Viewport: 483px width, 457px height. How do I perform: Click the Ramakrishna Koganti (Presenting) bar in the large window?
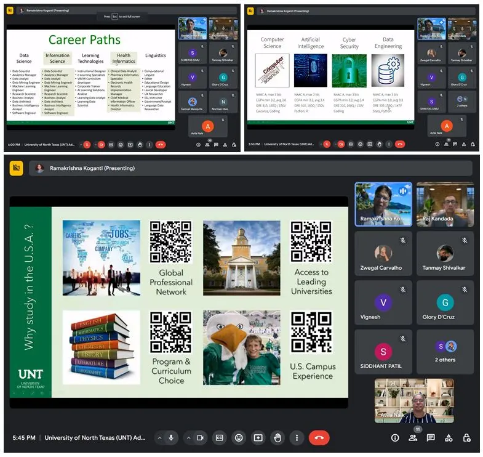pyautogui.click(x=250, y=168)
